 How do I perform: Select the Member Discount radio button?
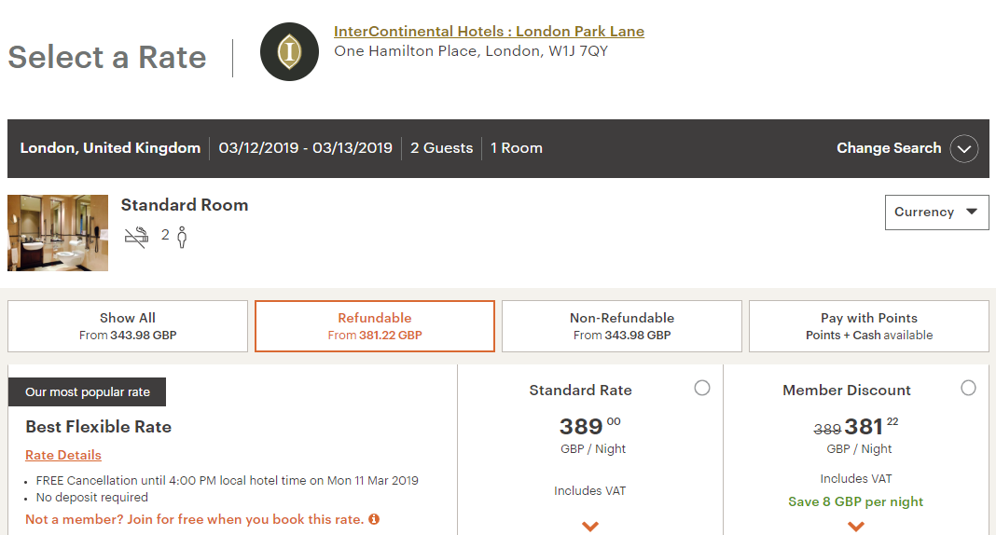(x=968, y=388)
